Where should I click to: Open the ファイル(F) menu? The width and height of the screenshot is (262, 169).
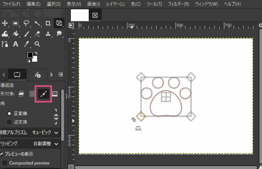click(11, 4)
